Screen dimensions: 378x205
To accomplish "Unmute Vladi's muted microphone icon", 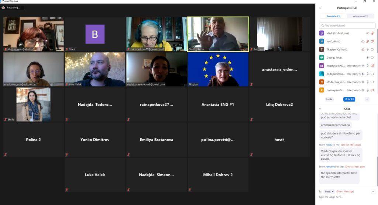I will pyautogui.click(x=372, y=33).
